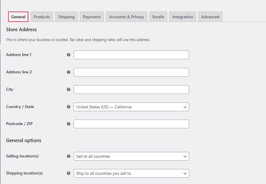Click the Selling location(s) label
The width and height of the screenshot is (266, 184).
pos(23,156)
